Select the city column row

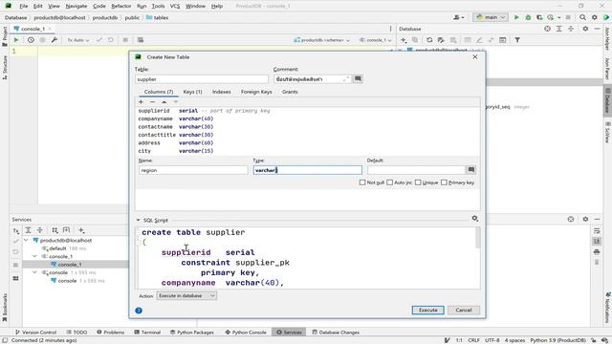click(308, 151)
